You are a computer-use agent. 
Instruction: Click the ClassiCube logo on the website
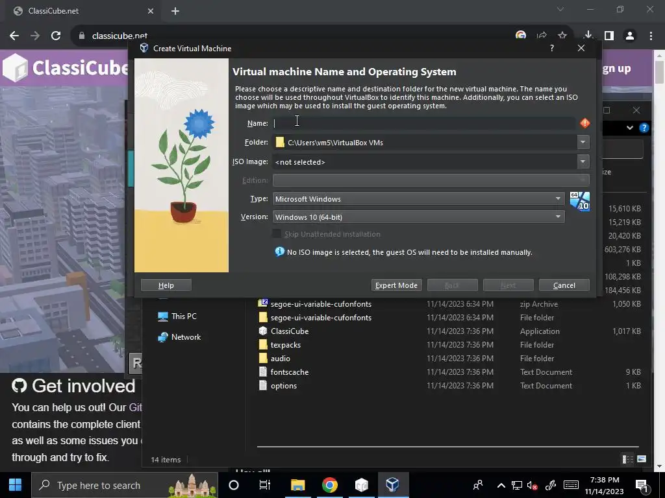(66, 67)
